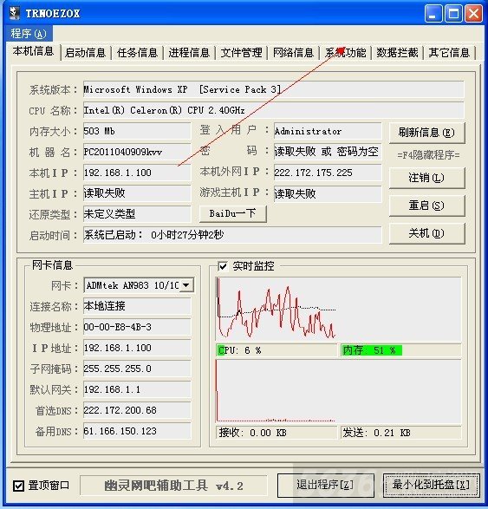Click the CPU usage history graph
488x509 pixels.
click(x=338, y=309)
